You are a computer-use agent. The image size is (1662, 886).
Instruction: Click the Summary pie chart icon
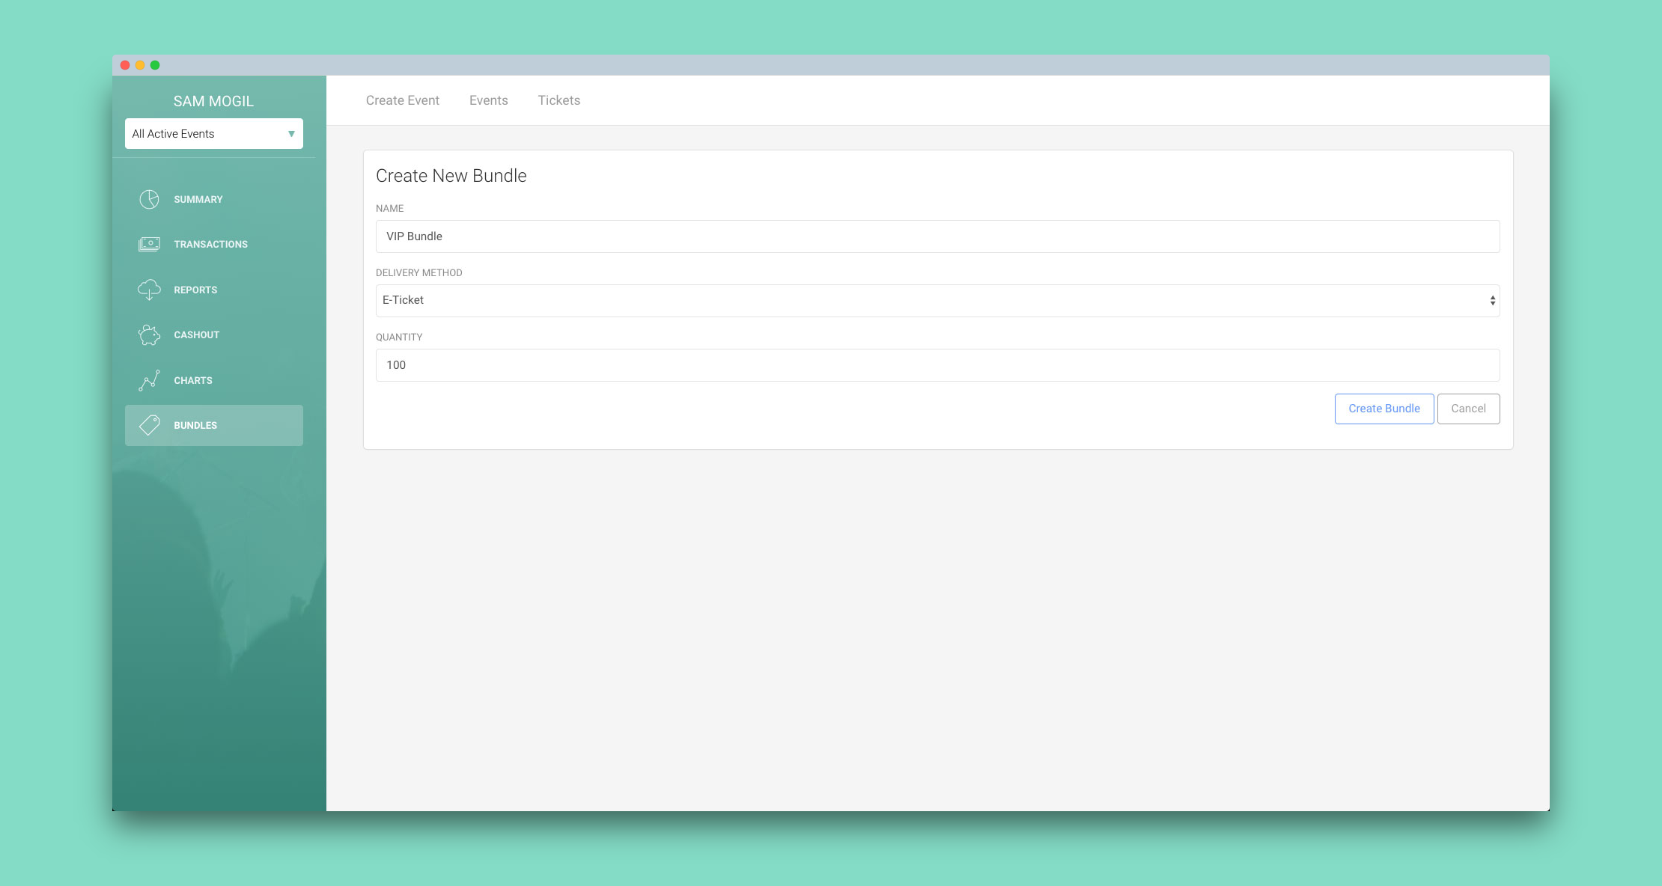coord(149,199)
